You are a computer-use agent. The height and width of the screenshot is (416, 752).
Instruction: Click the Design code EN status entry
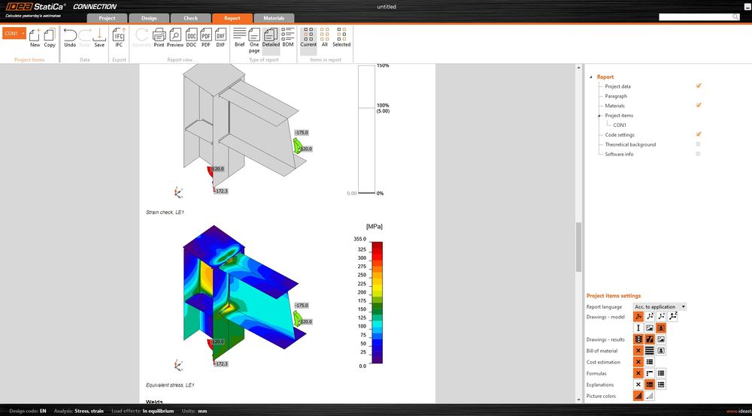(28, 411)
